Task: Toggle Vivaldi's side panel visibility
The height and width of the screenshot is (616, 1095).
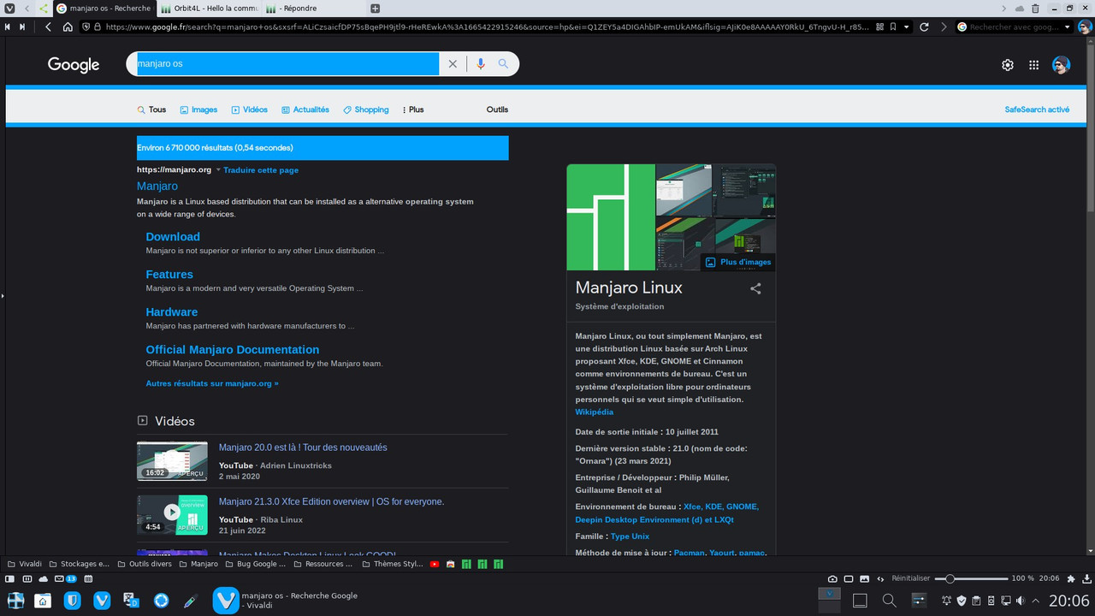Action: (x=11, y=578)
